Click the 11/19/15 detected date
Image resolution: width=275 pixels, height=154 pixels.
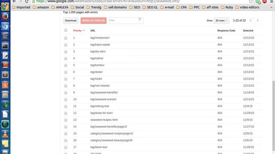point(248,92)
